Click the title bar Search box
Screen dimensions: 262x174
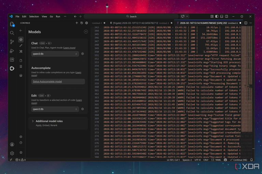131,16
